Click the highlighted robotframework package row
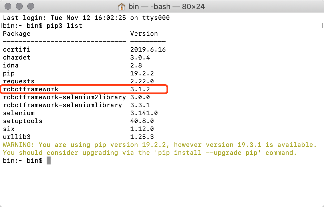This screenshot has width=324, height=207. click(85, 89)
